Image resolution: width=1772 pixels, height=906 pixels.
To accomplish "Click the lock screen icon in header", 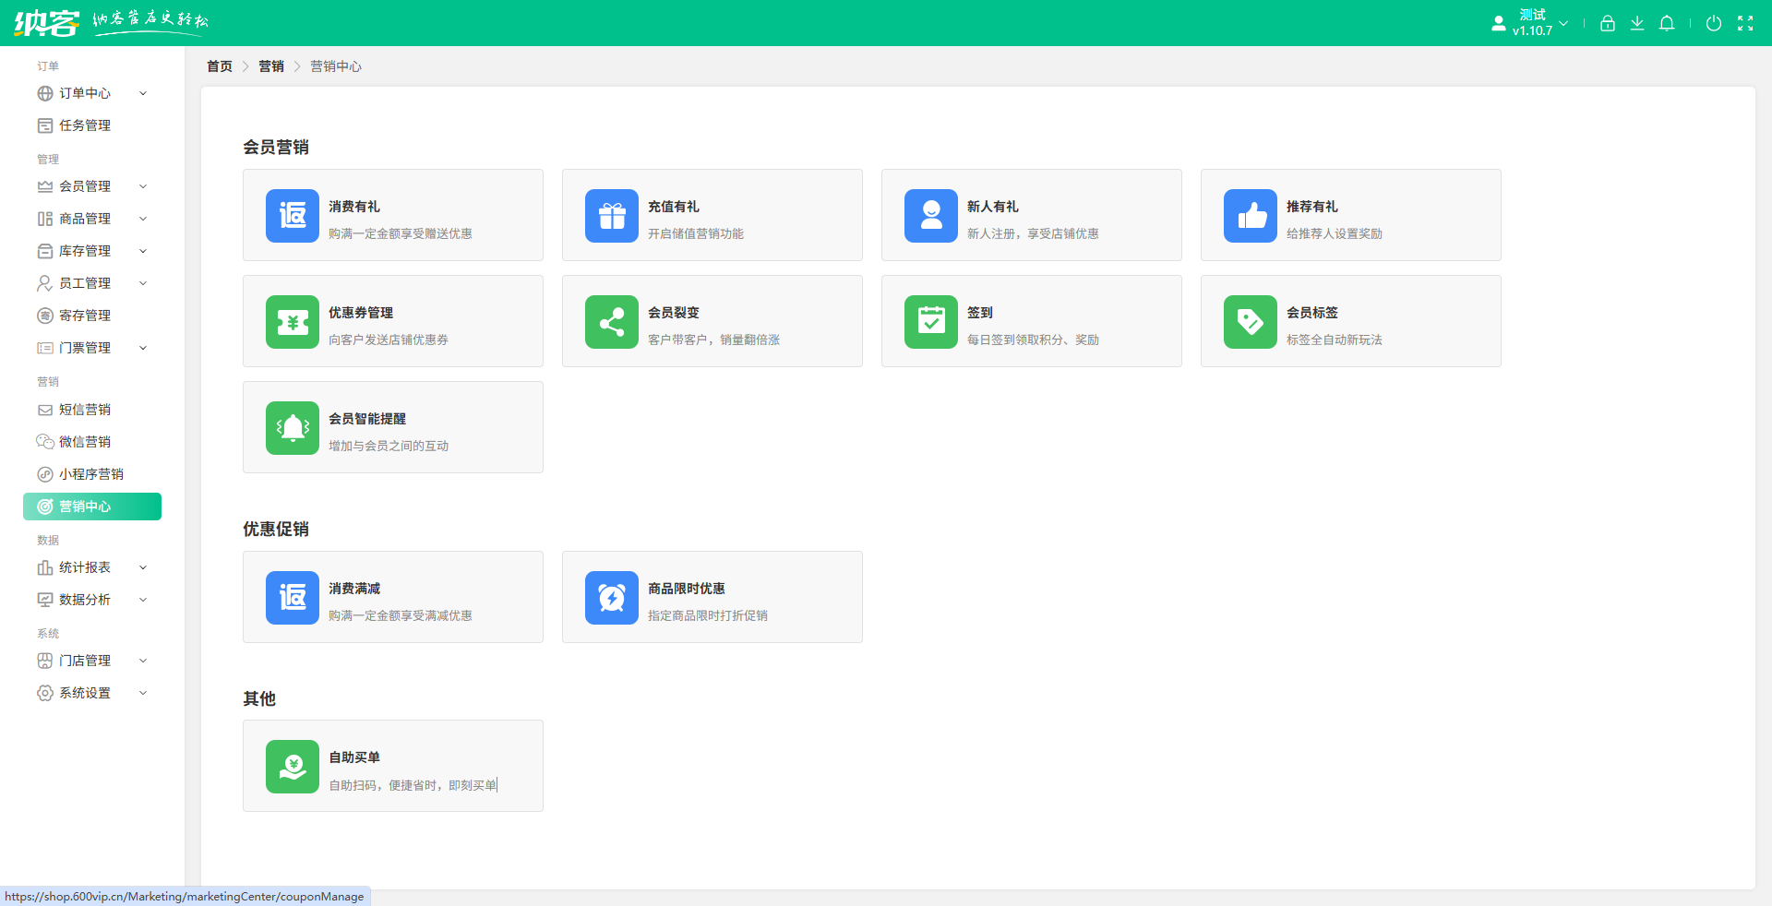I will point(1607,24).
